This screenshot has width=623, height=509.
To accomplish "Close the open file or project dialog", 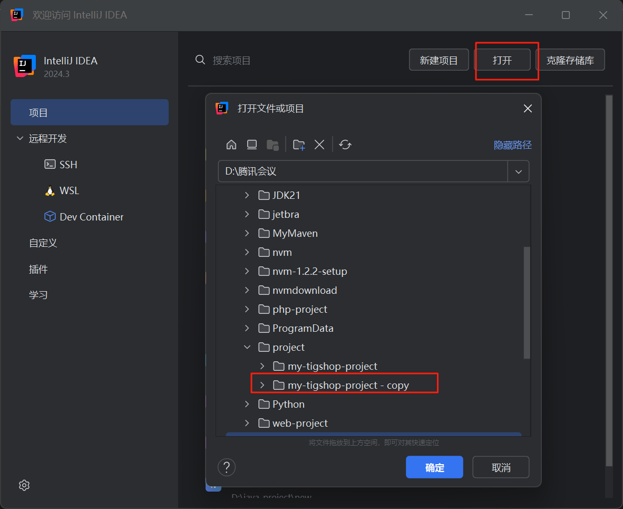I will pos(528,109).
